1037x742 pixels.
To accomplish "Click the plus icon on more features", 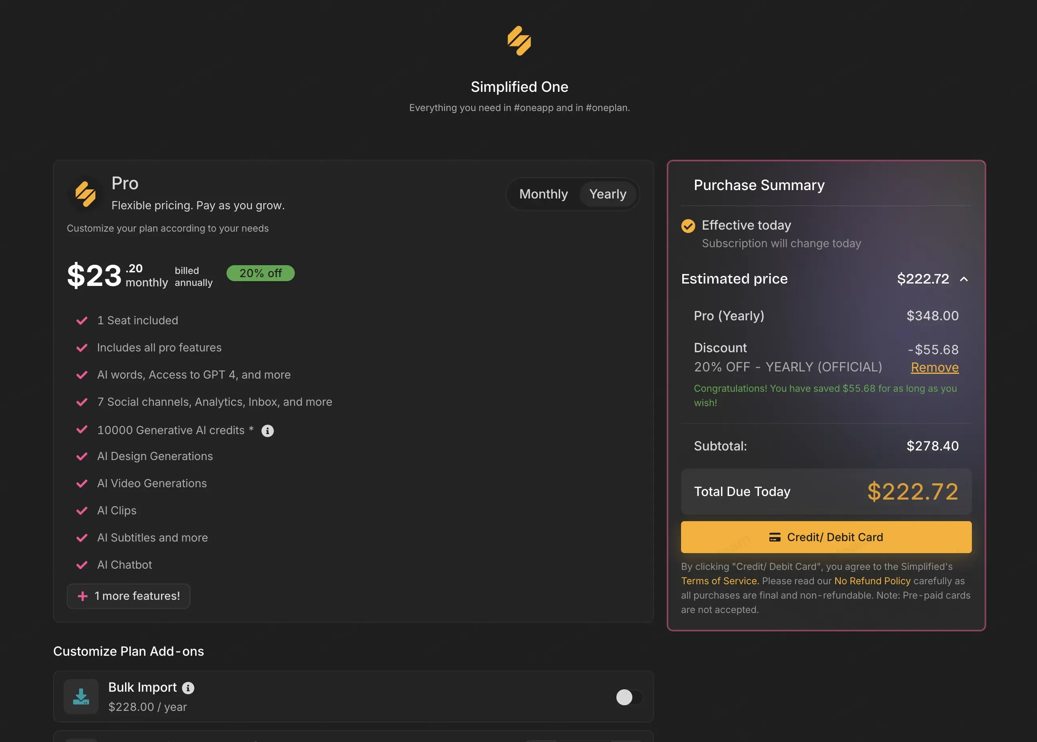I will 83,596.
